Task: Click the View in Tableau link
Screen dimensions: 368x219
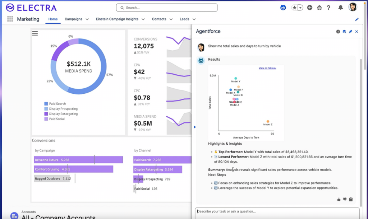Action: [x=267, y=68]
